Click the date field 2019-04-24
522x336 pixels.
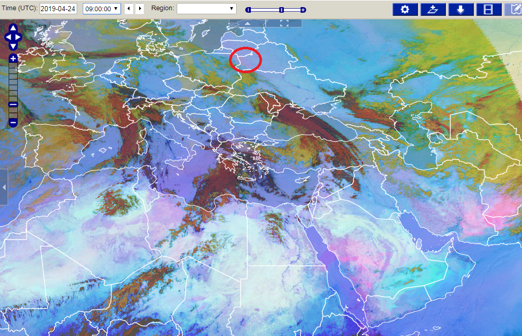pos(58,9)
